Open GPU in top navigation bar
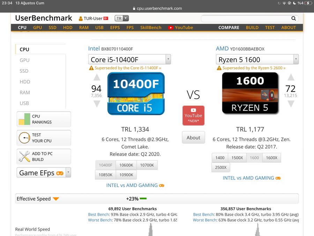Screen dimensions: 314x236 pos(37,28)
